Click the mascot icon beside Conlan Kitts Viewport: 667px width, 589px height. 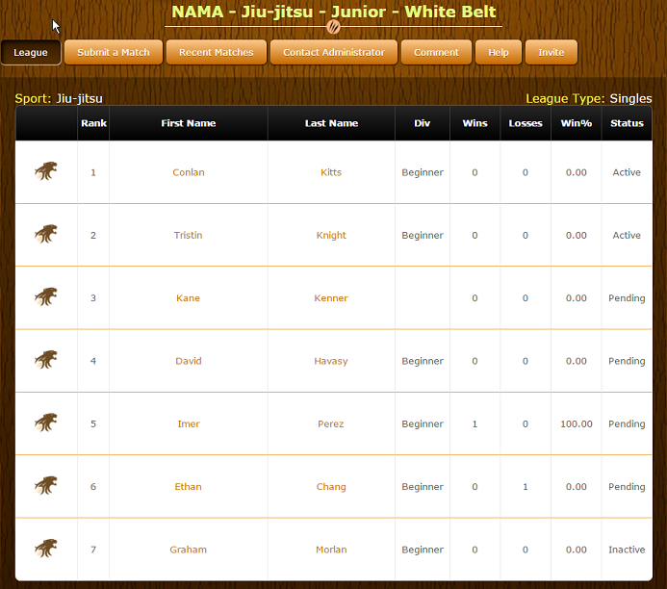pyautogui.click(x=45, y=172)
